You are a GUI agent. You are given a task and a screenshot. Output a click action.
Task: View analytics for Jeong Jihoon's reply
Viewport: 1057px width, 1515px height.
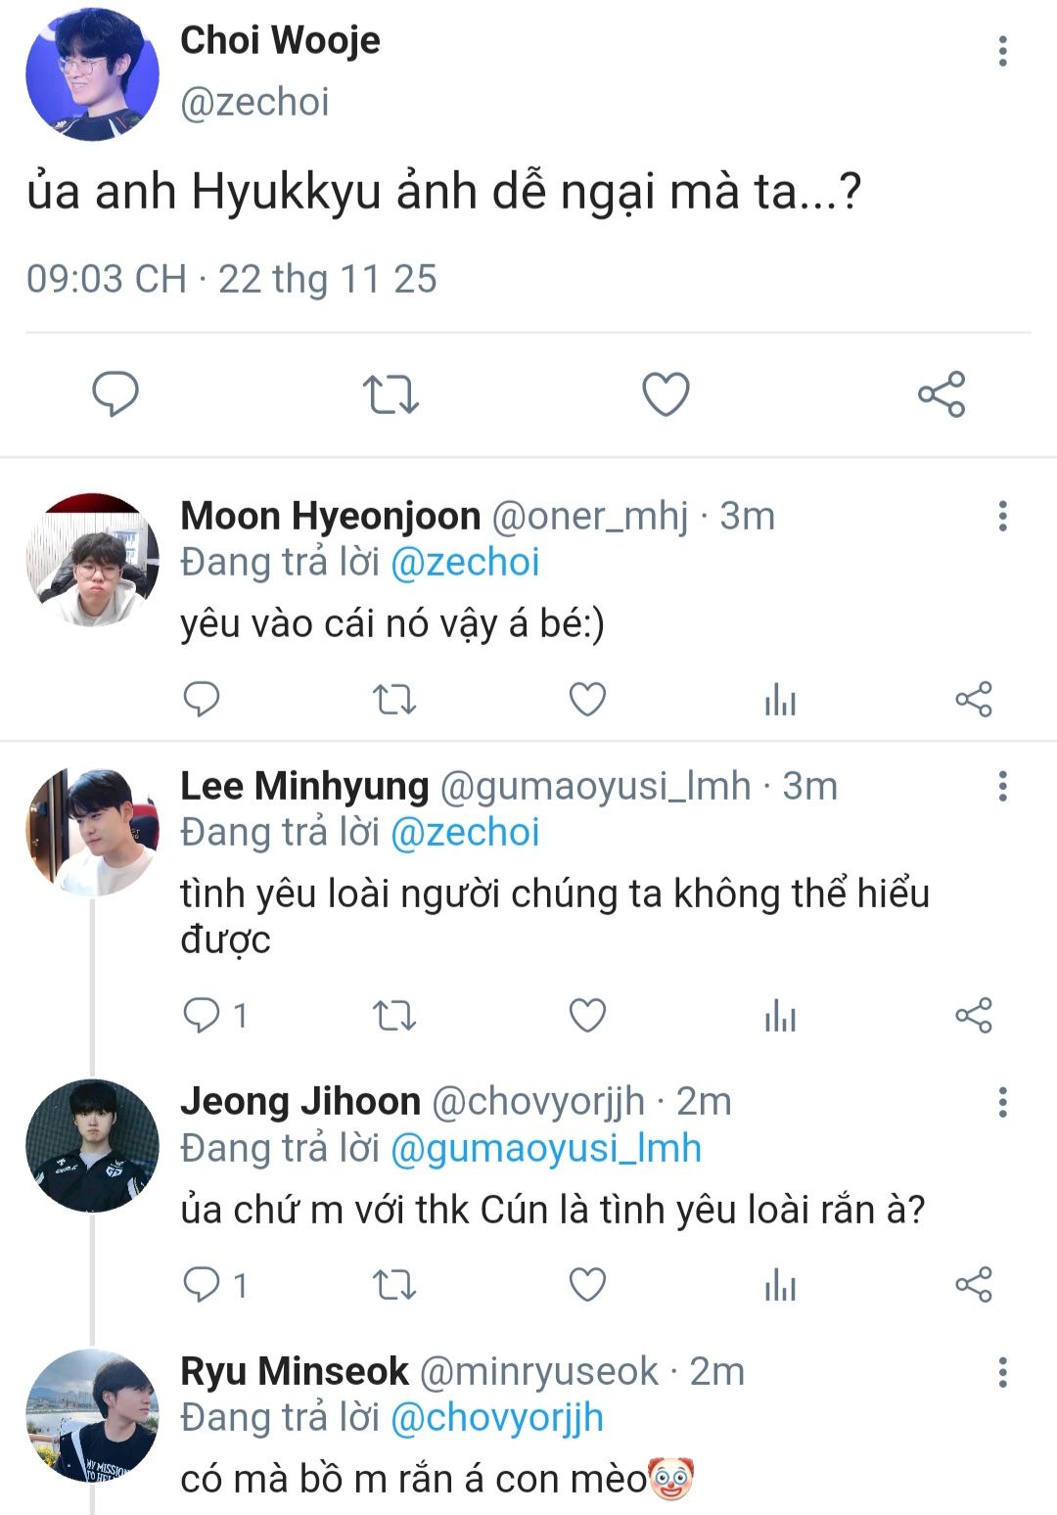780,1285
